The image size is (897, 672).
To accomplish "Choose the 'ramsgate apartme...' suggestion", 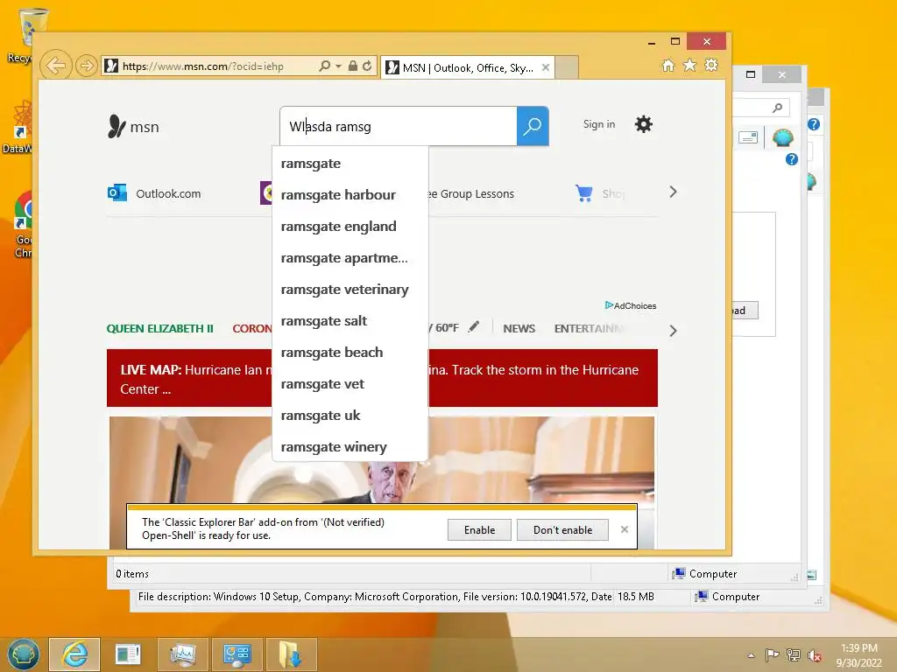I will tap(350, 258).
